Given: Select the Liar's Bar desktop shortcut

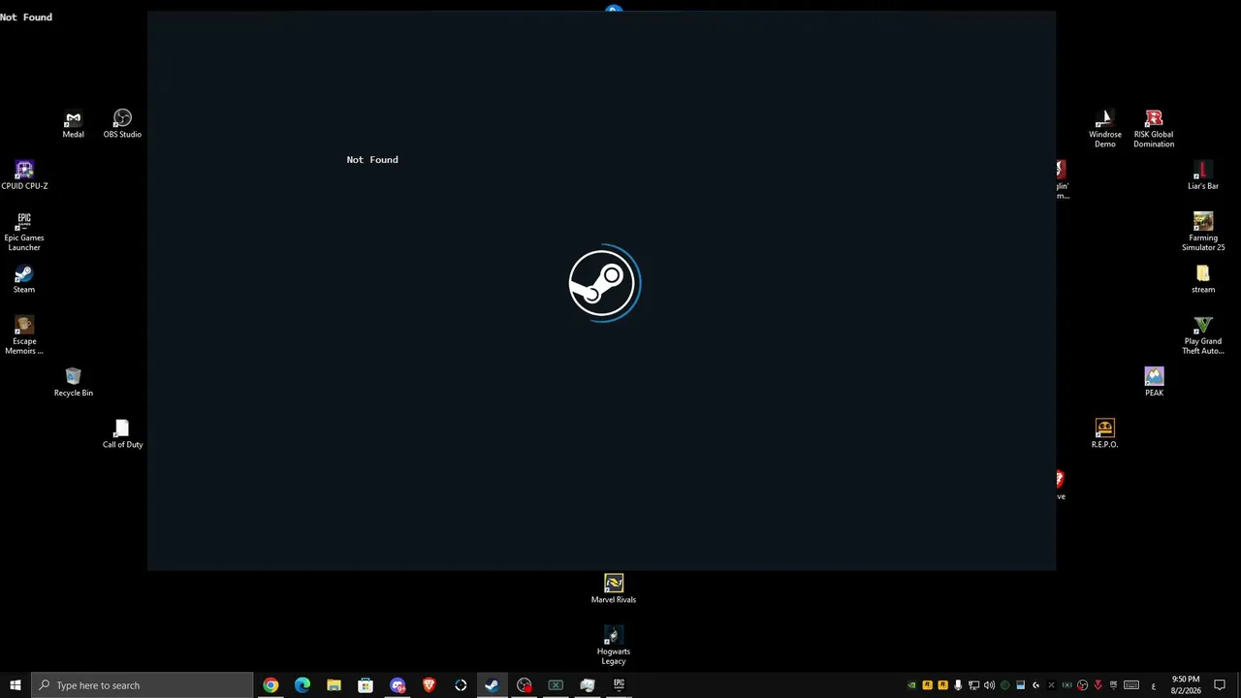Looking at the screenshot, I should tap(1203, 175).
